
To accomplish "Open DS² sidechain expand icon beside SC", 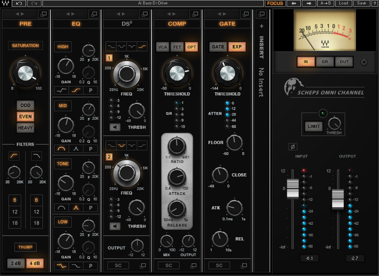I will (x=143, y=266).
